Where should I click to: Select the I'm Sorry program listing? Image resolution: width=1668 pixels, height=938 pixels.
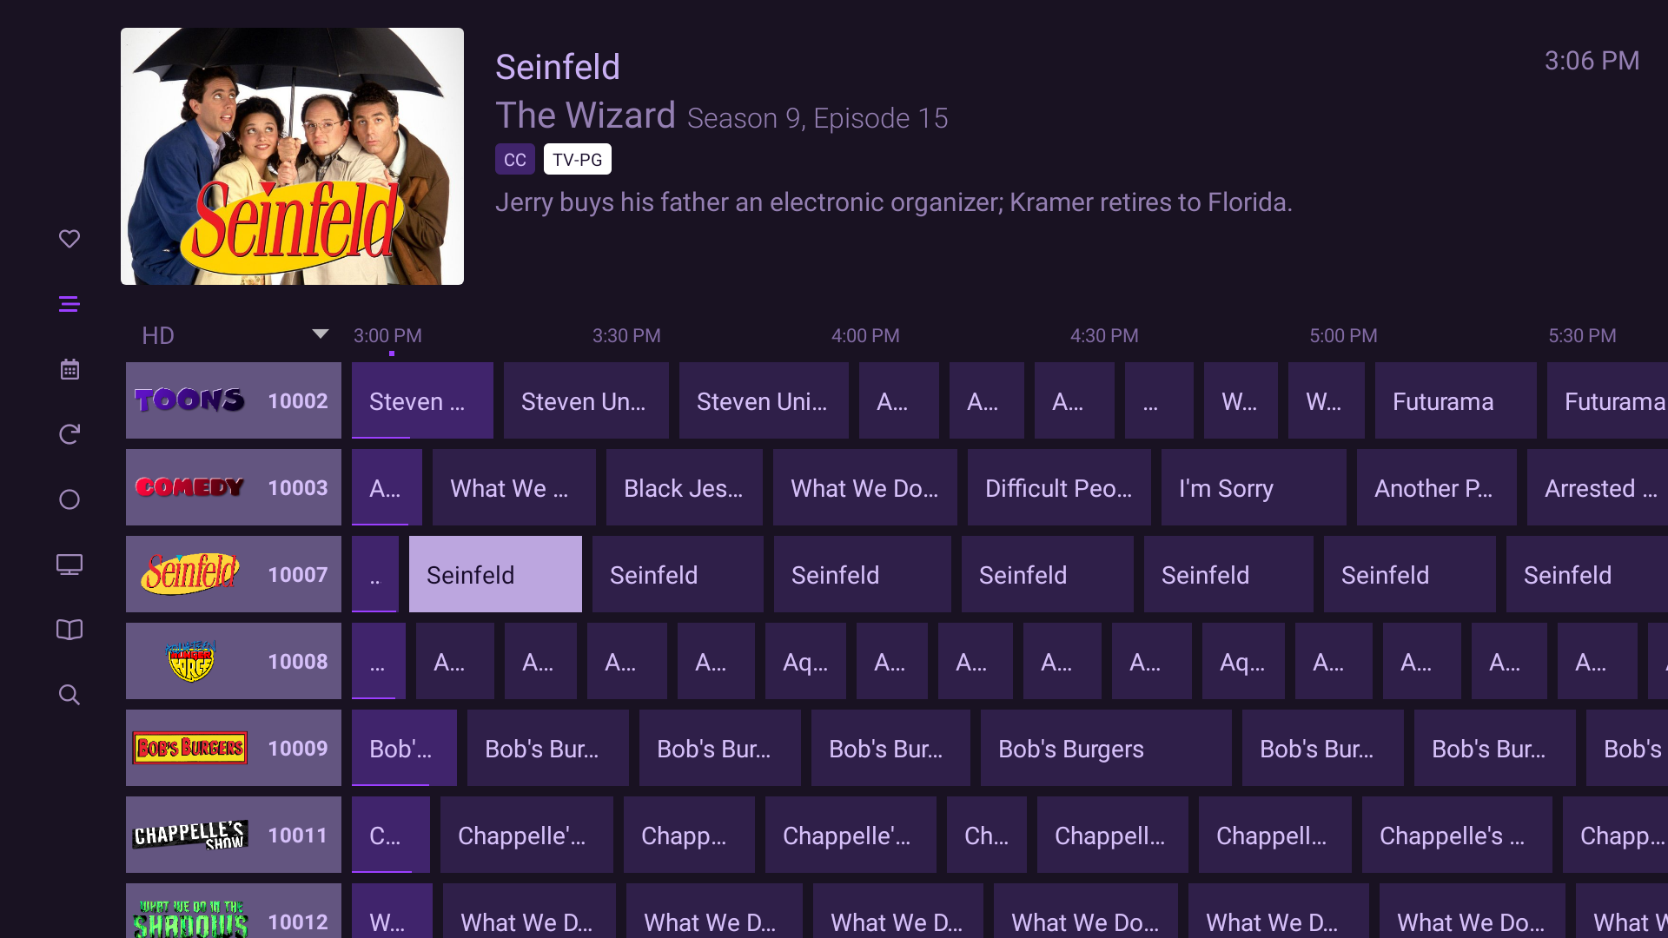[x=1253, y=487]
